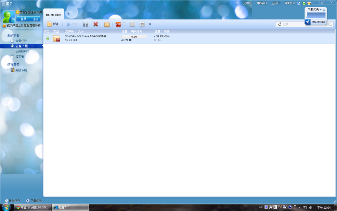Image resolution: width=337 pixels, height=211 pixels.
Task: Click the 新建 new task button
Action: click(x=53, y=24)
